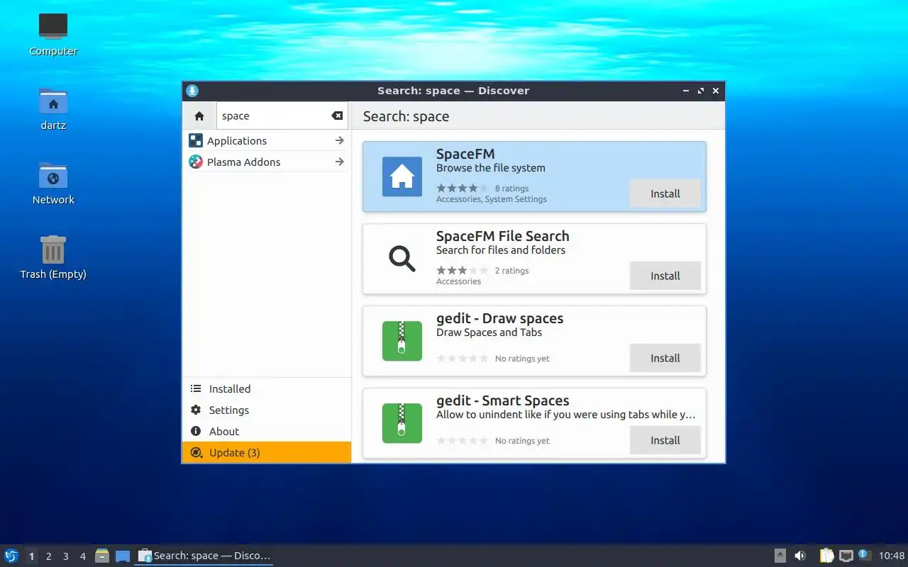This screenshot has width=908, height=567.
Task: Click the "Search: space" page heading
Action: 406,116
